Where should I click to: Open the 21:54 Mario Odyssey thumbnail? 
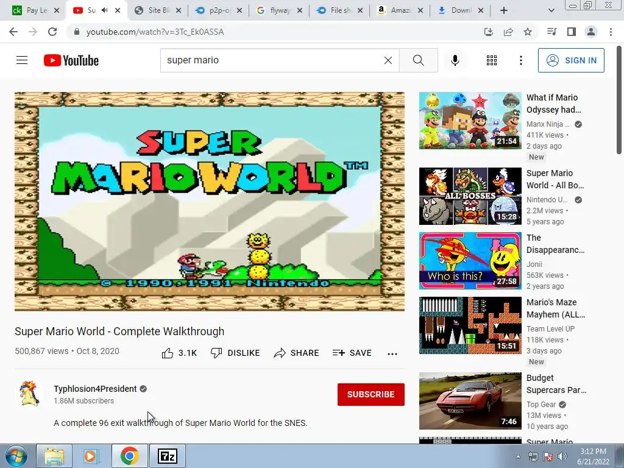[470, 121]
